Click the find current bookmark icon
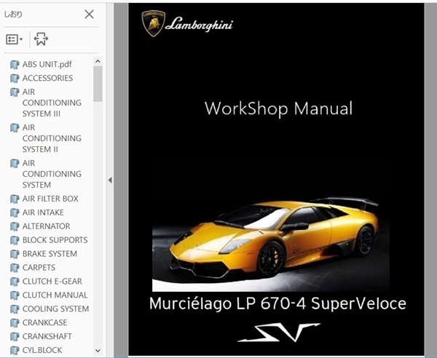Screen dimensions: 437x358 [x=41, y=39]
